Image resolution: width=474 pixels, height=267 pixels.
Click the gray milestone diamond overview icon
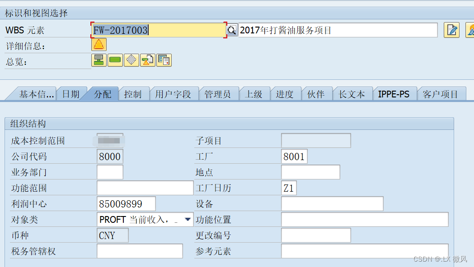pos(131,60)
